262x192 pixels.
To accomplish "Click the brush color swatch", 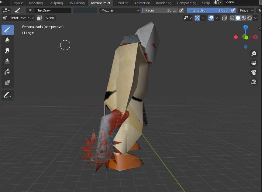I will [85, 10].
